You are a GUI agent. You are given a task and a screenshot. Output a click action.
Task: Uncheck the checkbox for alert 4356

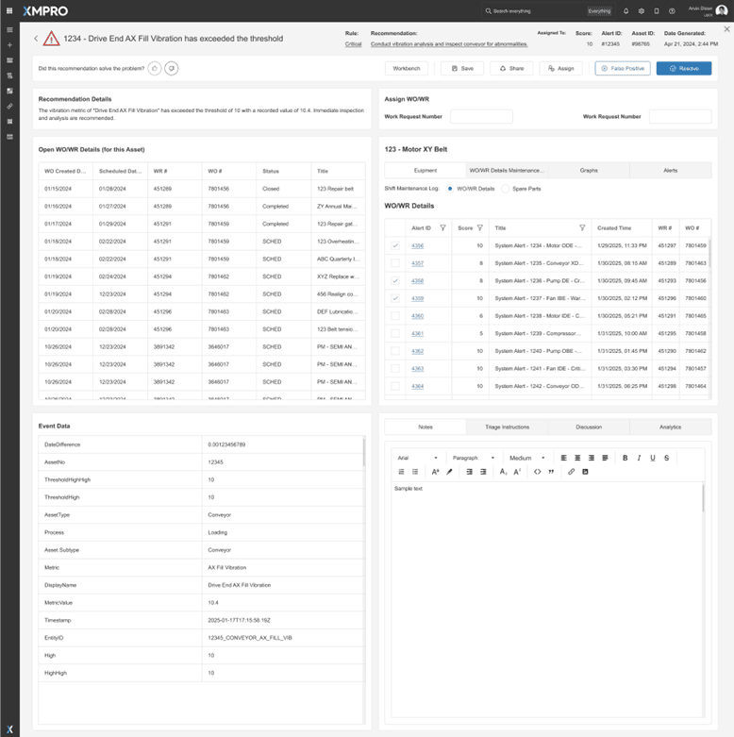coord(395,245)
